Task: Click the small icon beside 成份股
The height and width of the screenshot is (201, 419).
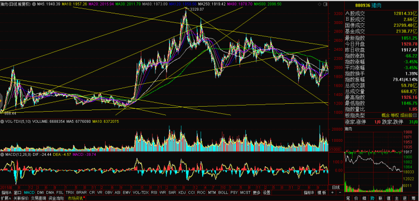Action: [415, 116]
